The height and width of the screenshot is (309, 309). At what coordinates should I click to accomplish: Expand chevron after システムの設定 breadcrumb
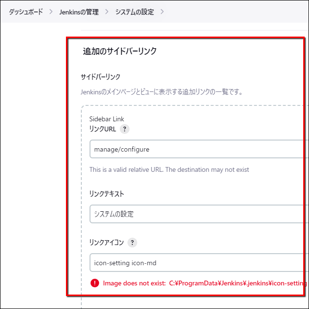coord(162,12)
